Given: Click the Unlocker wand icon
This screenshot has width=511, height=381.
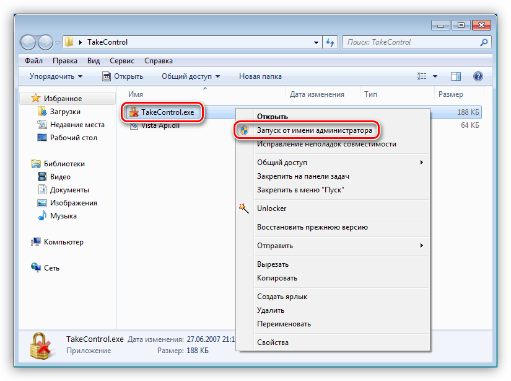Looking at the screenshot, I should click(x=244, y=208).
